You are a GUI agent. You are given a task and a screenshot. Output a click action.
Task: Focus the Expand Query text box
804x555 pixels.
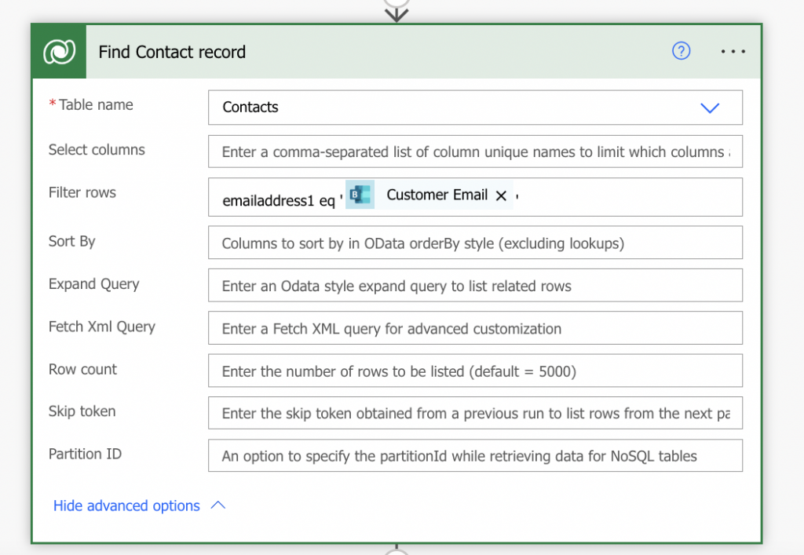click(x=475, y=286)
